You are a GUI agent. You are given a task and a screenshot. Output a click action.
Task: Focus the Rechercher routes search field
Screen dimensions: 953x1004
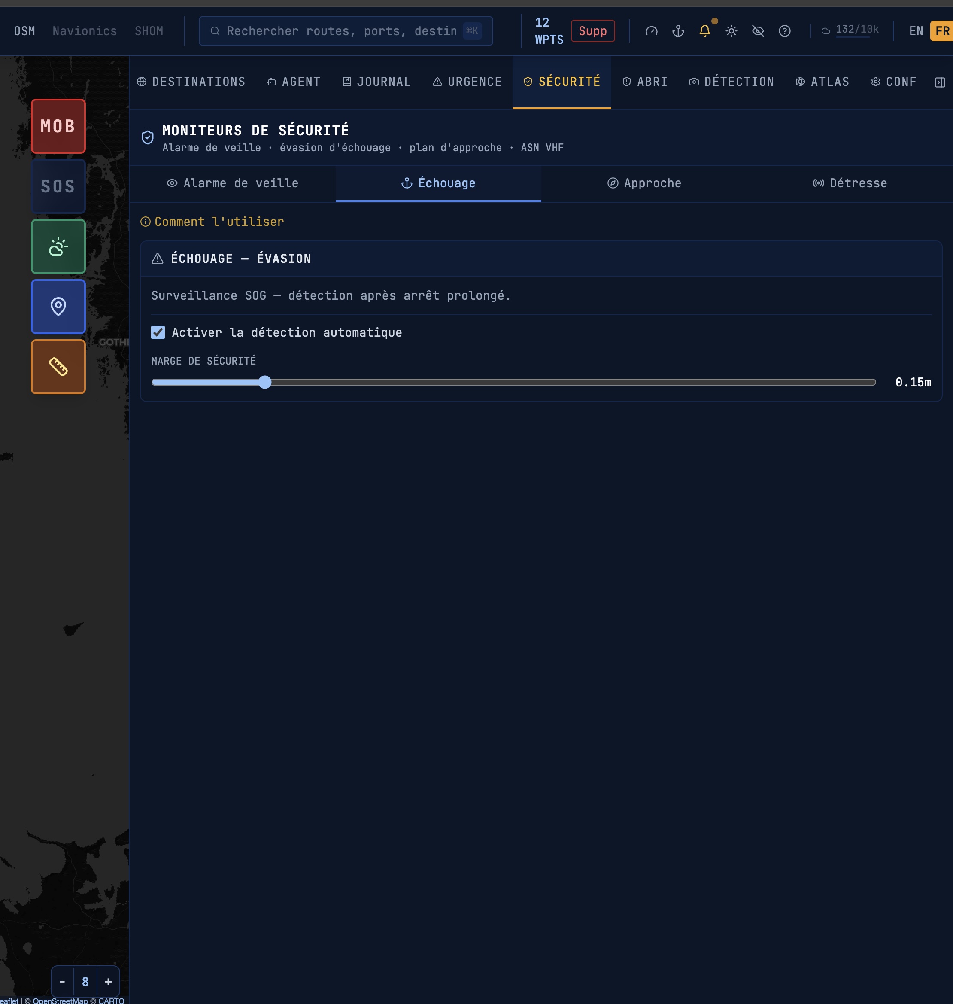tap(346, 31)
